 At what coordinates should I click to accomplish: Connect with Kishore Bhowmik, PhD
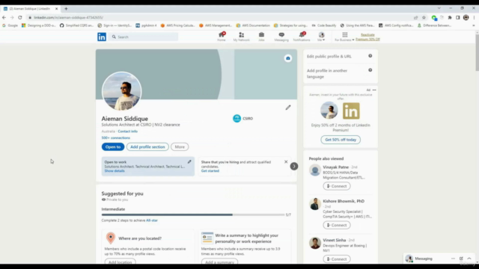point(337,225)
